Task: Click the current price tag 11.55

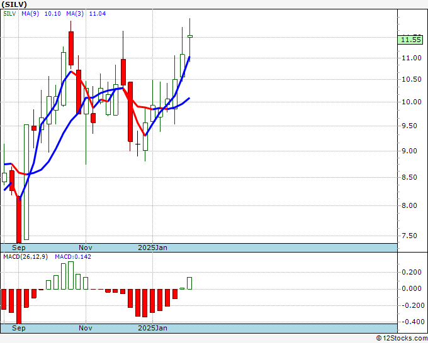Action: pyautogui.click(x=410, y=40)
